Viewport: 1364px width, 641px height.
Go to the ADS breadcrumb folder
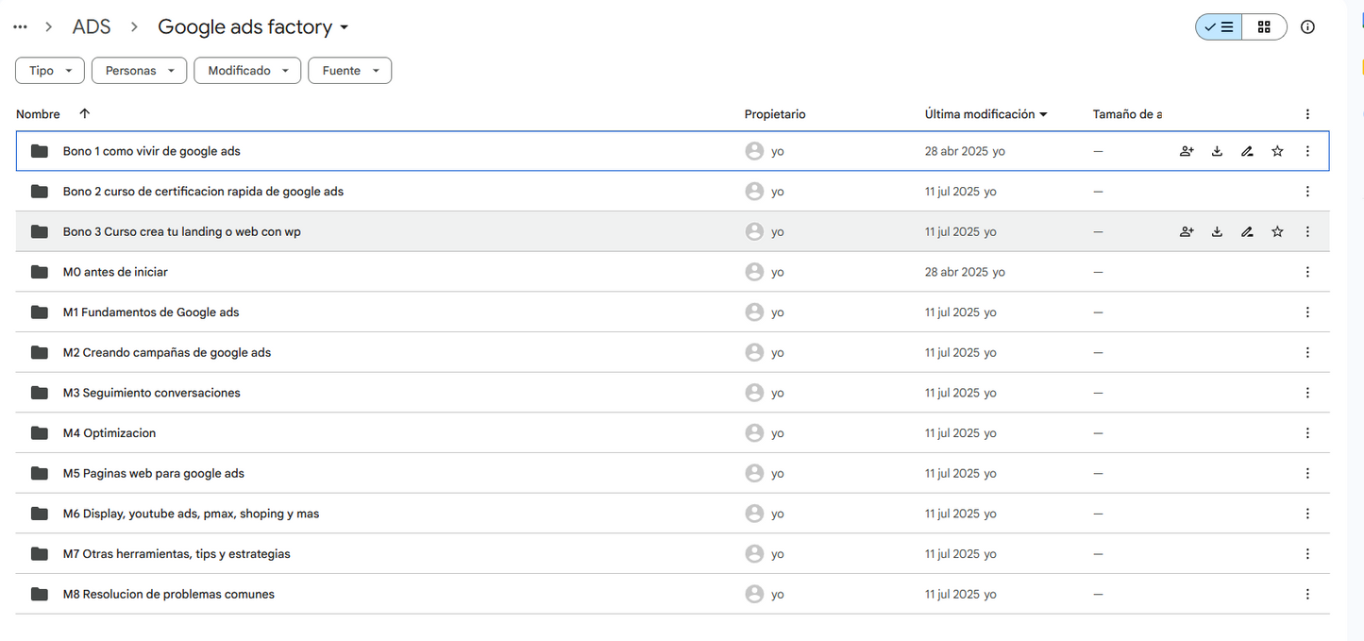(92, 27)
